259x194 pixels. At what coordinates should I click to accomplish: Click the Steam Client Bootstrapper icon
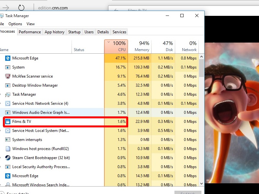[8, 158]
